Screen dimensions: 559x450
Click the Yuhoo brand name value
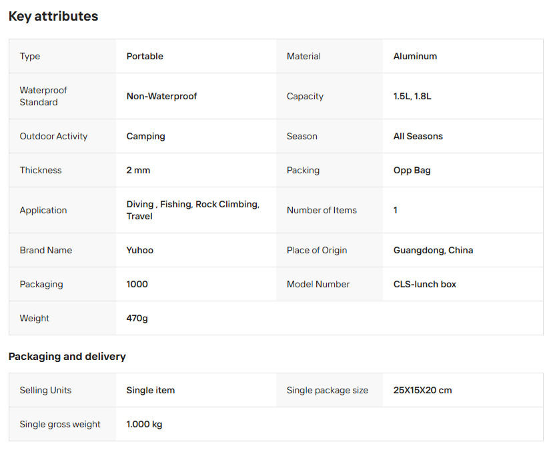[139, 251]
